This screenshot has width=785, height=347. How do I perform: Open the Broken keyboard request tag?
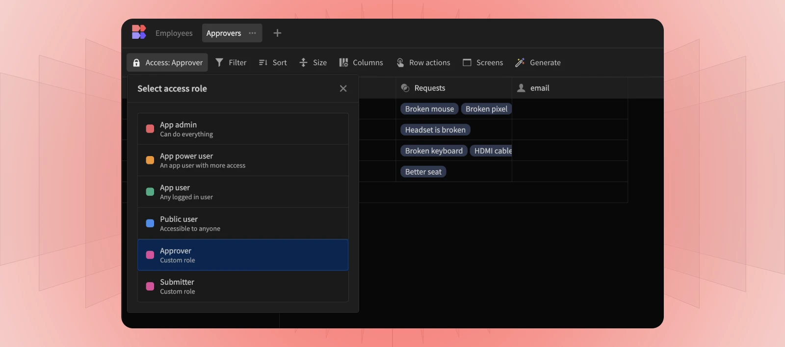tap(434, 151)
